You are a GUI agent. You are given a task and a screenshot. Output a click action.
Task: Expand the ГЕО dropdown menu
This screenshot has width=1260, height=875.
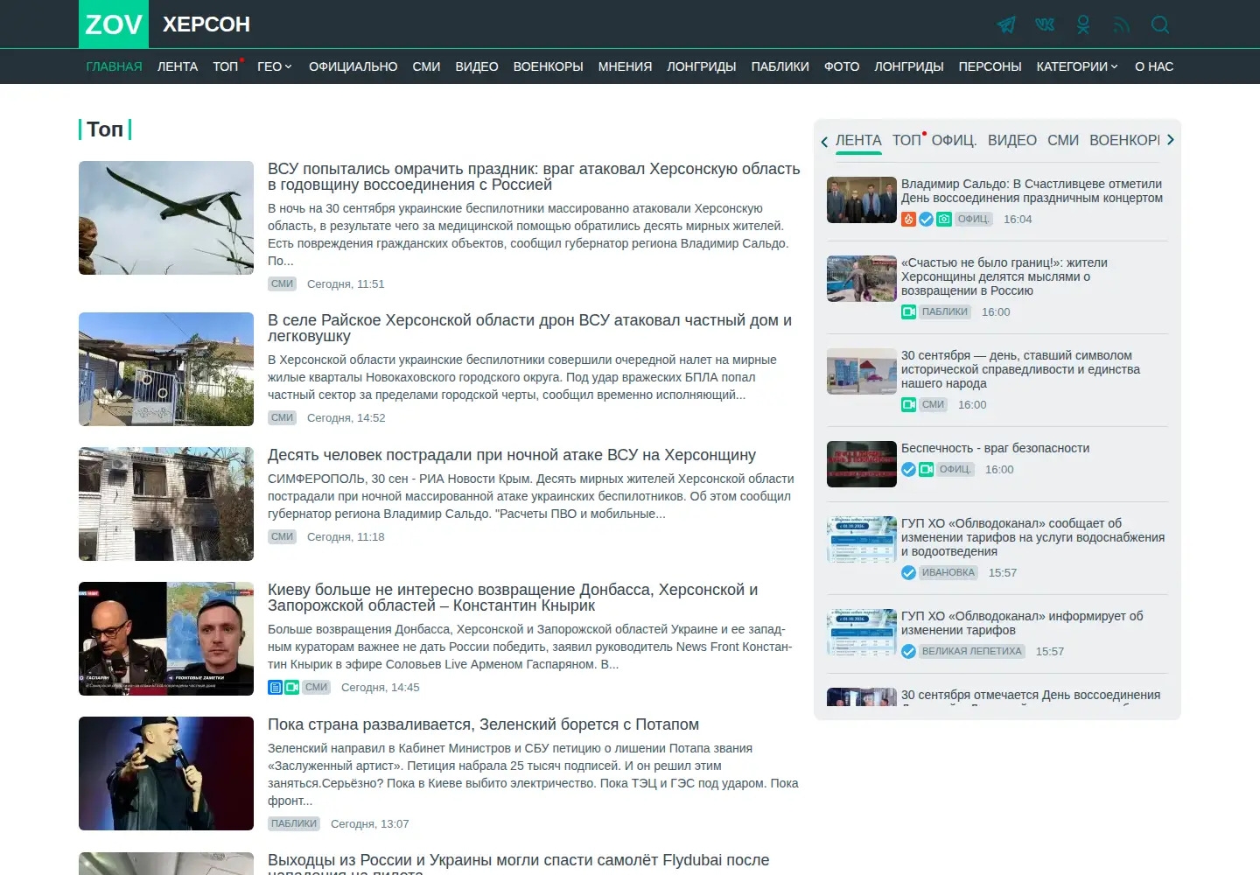[275, 66]
